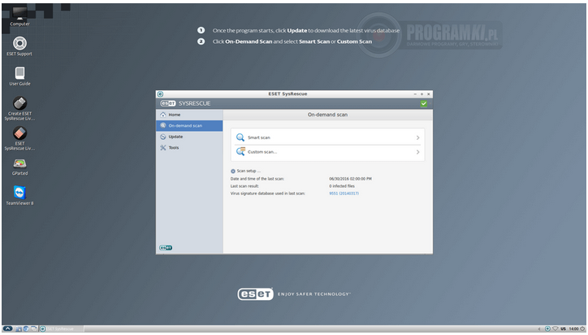Start a Smart scan
The width and height of the screenshot is (588, 335).
[328, 137]
